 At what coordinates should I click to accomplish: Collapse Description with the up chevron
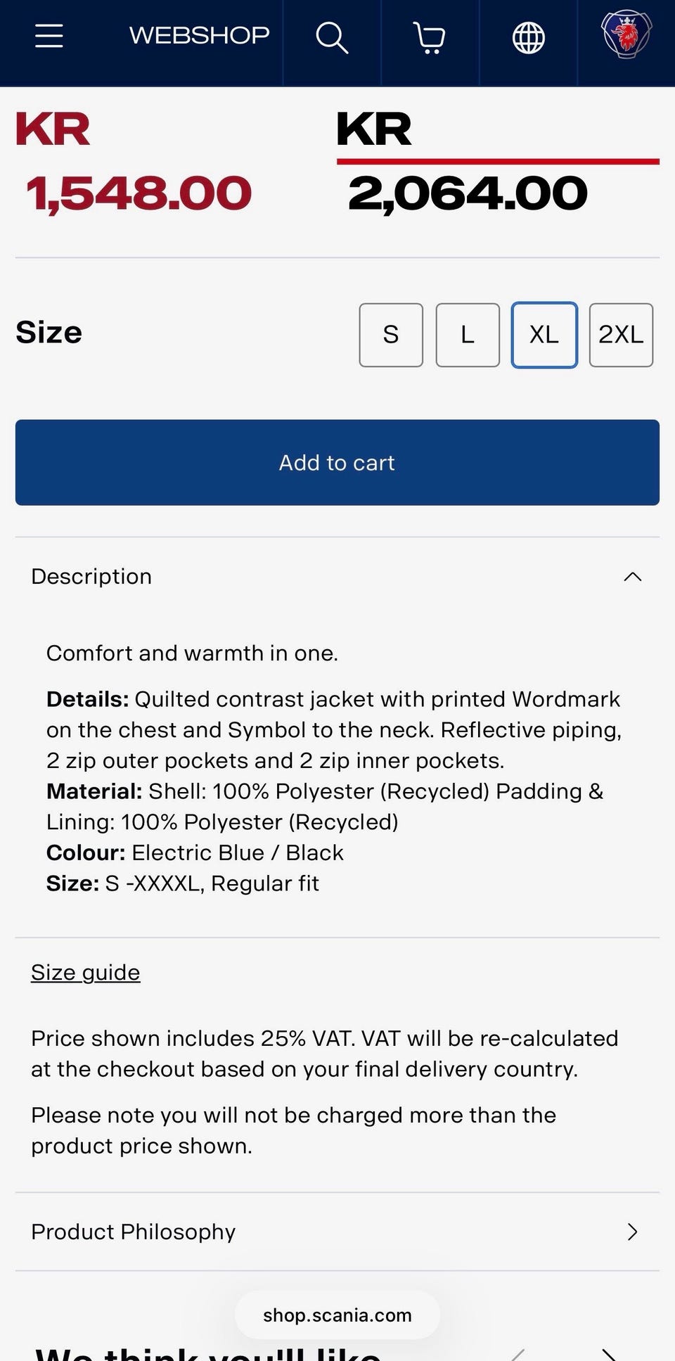coord(633,577)
